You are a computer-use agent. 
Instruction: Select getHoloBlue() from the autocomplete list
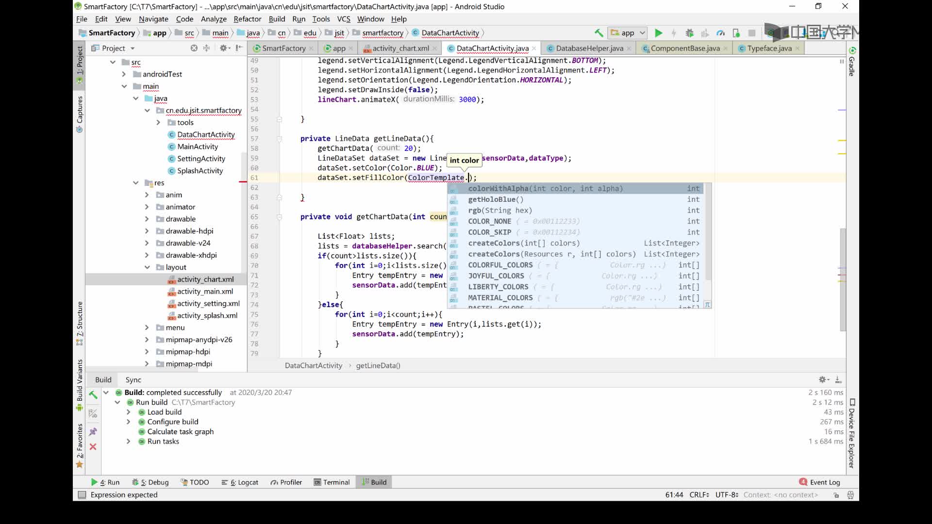click(x=575, y=199)
